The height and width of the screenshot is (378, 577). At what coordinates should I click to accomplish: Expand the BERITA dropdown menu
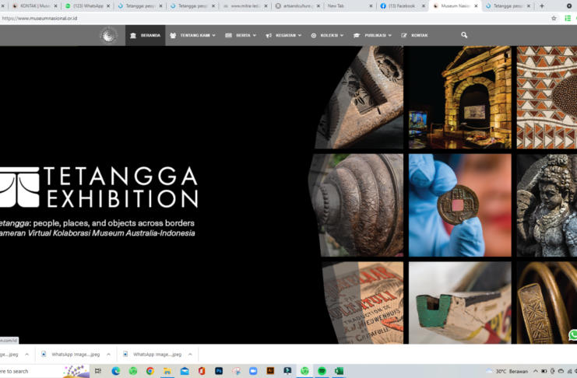[241, 35]
